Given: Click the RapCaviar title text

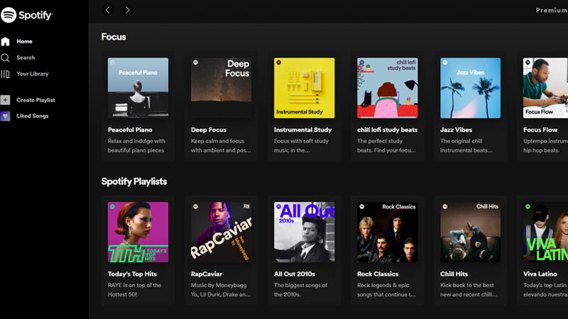Looking at the screenshot, I should click(207, 274).
